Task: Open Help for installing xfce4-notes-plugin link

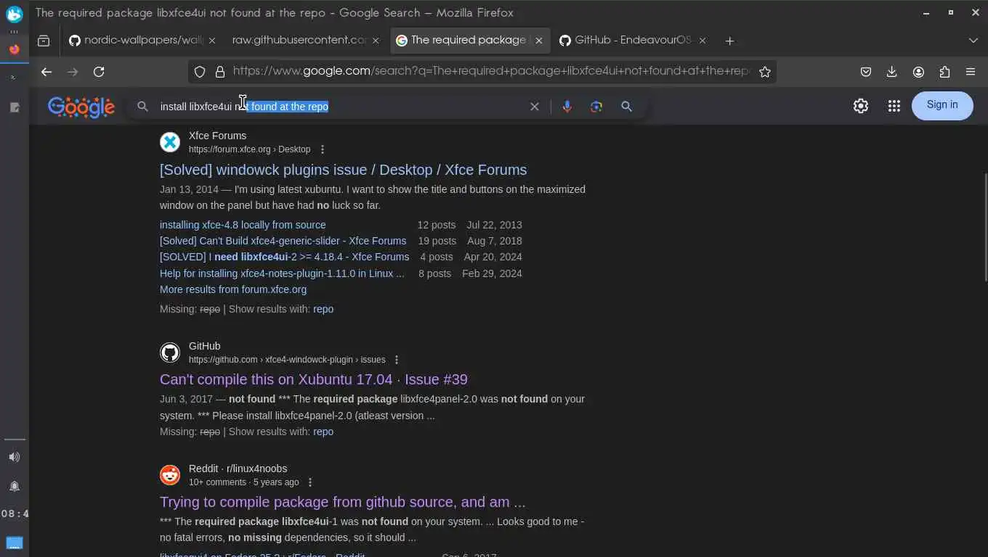Action: pyautogui.click(x=282, y=273)
